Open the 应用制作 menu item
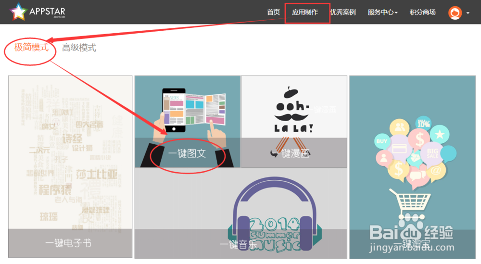Screen dimensions: 481x264 point(305,13)
